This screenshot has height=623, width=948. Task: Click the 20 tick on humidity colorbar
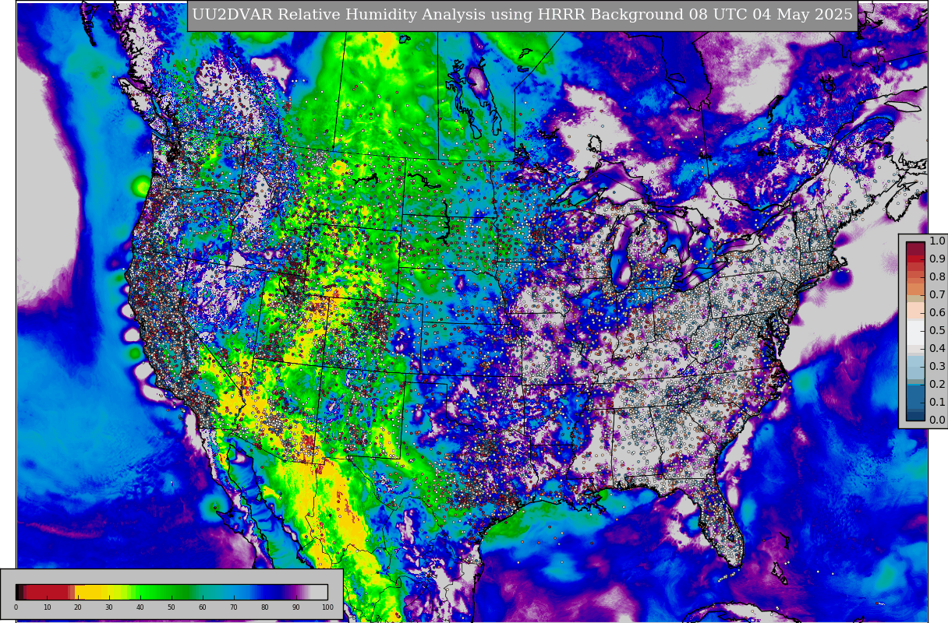tap(78, 607)
